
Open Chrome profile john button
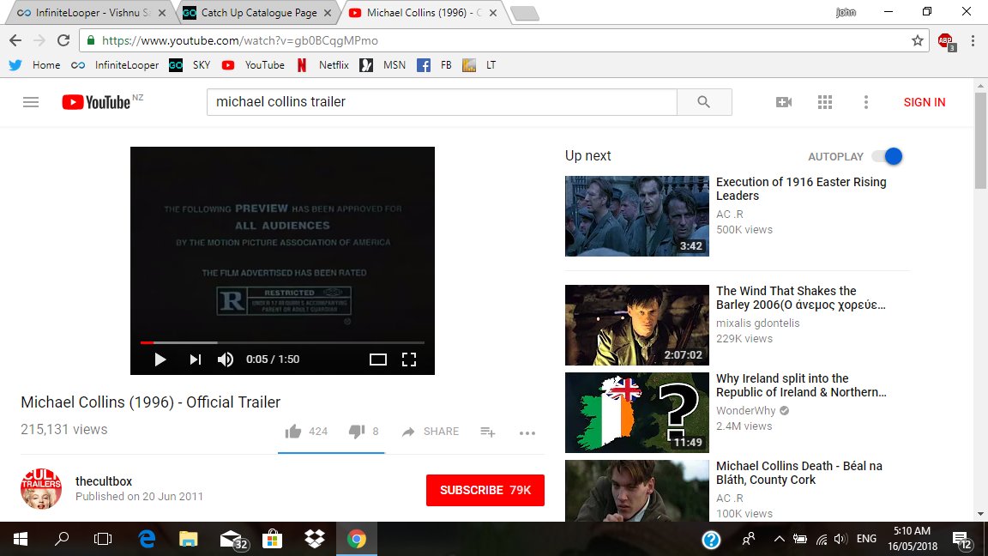point(846,12)
